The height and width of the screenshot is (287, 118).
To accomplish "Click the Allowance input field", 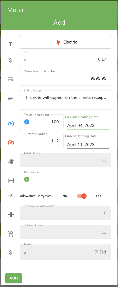I will pyautogui.click(x=65, y=179).
